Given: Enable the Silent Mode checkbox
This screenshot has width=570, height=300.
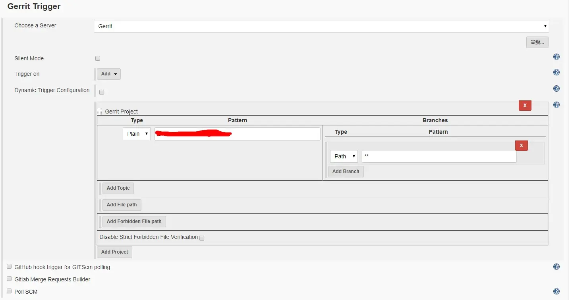Looking at the screenshot, I should (98, 58).
